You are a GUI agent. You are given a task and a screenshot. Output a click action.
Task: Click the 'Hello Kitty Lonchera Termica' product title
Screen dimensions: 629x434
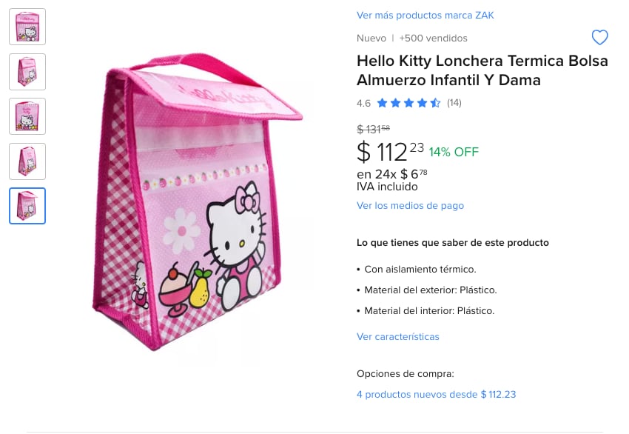482,70
